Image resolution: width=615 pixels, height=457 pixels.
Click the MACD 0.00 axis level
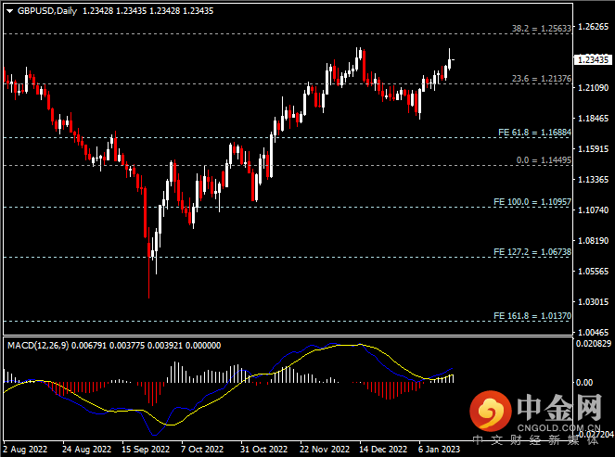point(586,382)
